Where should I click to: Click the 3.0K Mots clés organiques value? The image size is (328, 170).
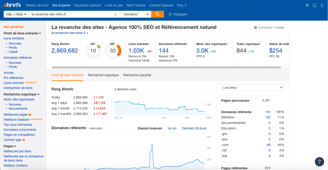[202, 50]
